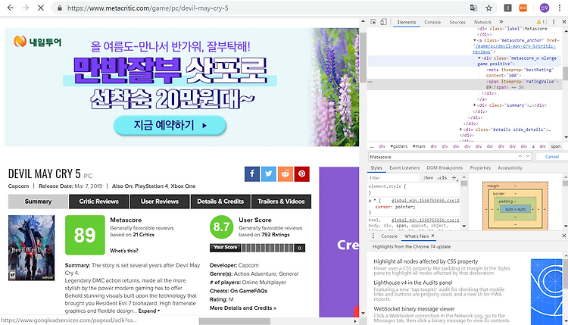Viewport: 568px width, 325px height.
Task: Collapse the metascore_anchor link node
Action: [475, 40]
